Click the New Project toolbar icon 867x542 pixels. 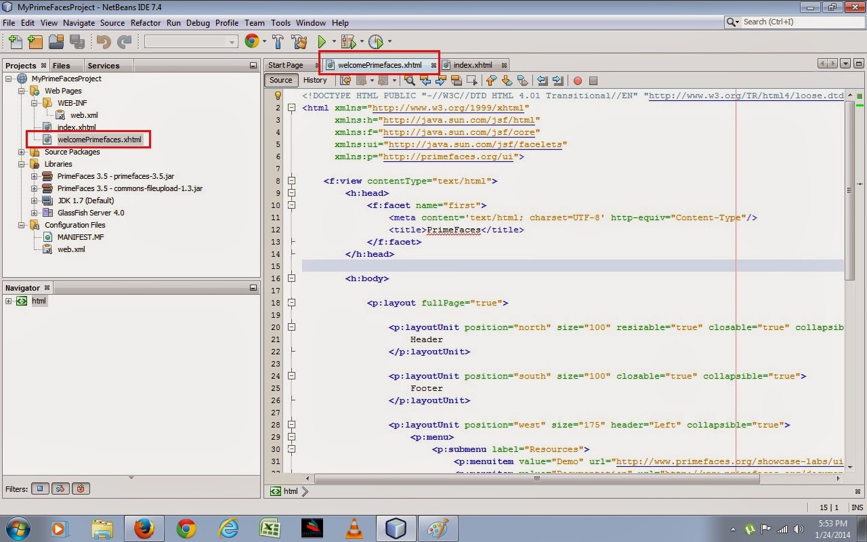[x=35, y=42]
